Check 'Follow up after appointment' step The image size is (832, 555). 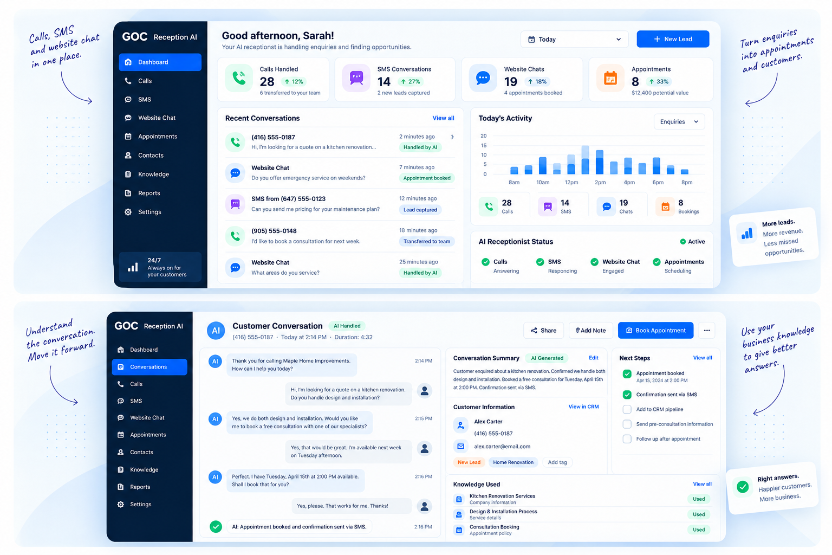pyautogui.click(x=627, y=439)
